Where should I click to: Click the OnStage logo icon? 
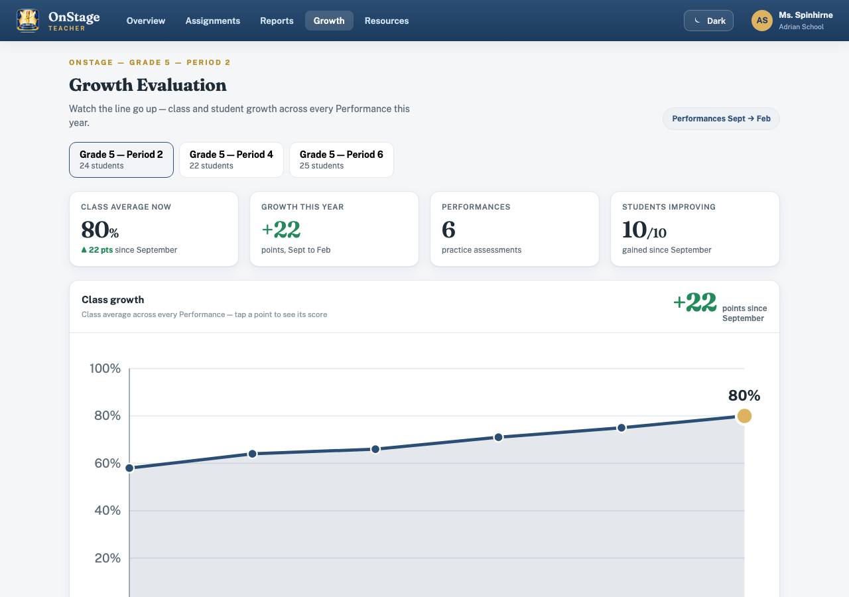pyautogui.click(x=28, y=21)
